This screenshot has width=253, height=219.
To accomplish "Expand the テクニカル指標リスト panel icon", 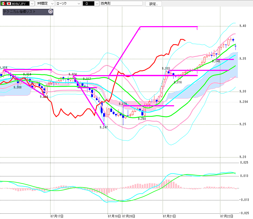I will [50, 11].
